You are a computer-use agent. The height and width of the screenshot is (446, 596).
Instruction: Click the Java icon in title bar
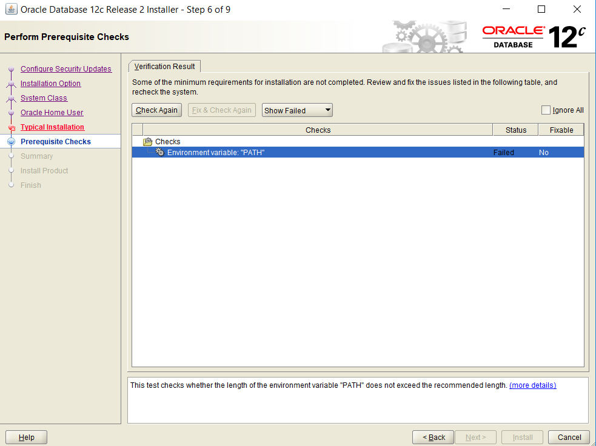[x=11, y=10]
